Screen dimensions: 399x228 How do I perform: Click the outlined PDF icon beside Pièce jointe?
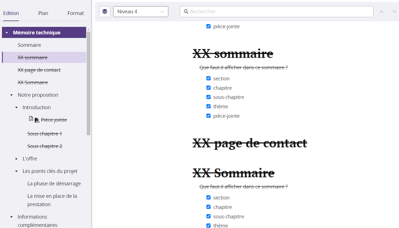31,119
